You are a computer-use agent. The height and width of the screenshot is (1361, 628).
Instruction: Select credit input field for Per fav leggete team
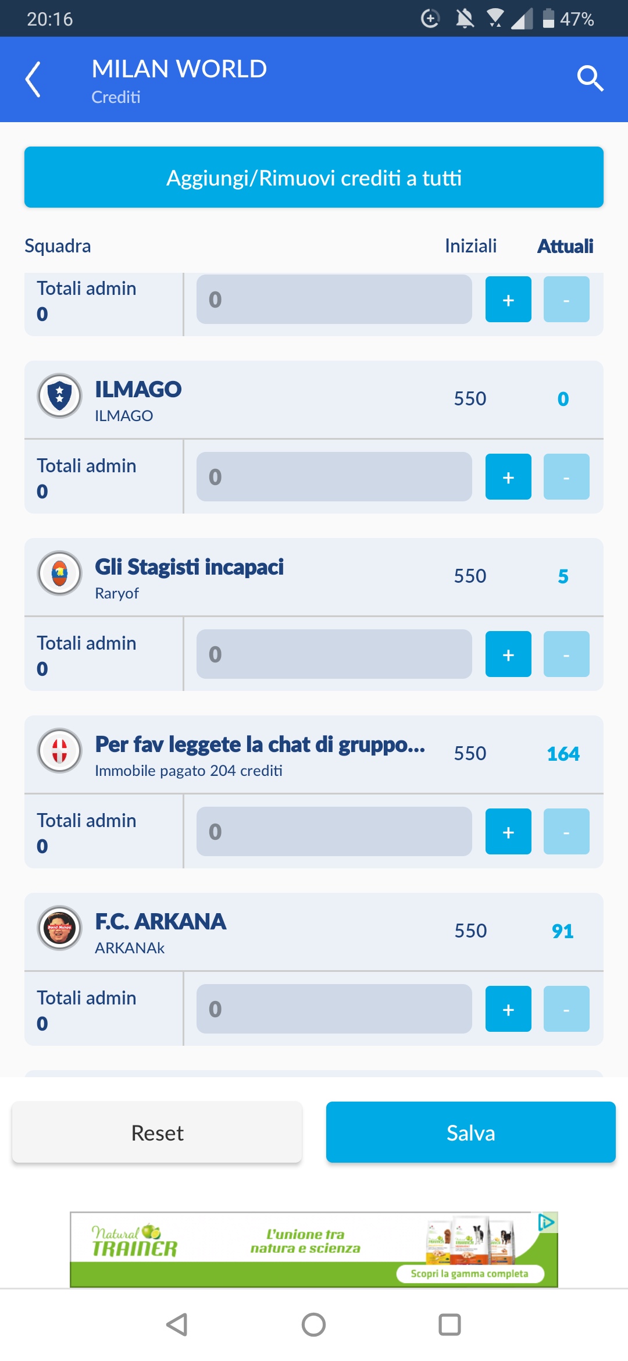coord(334,832)
